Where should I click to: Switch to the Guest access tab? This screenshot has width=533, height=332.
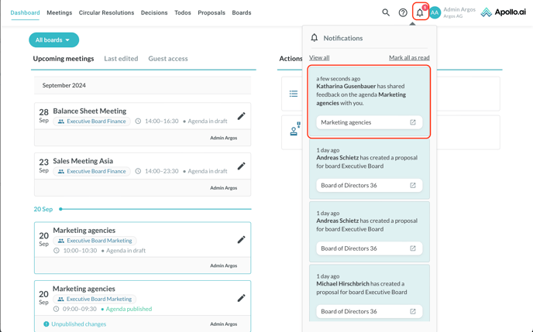point(168,59)
